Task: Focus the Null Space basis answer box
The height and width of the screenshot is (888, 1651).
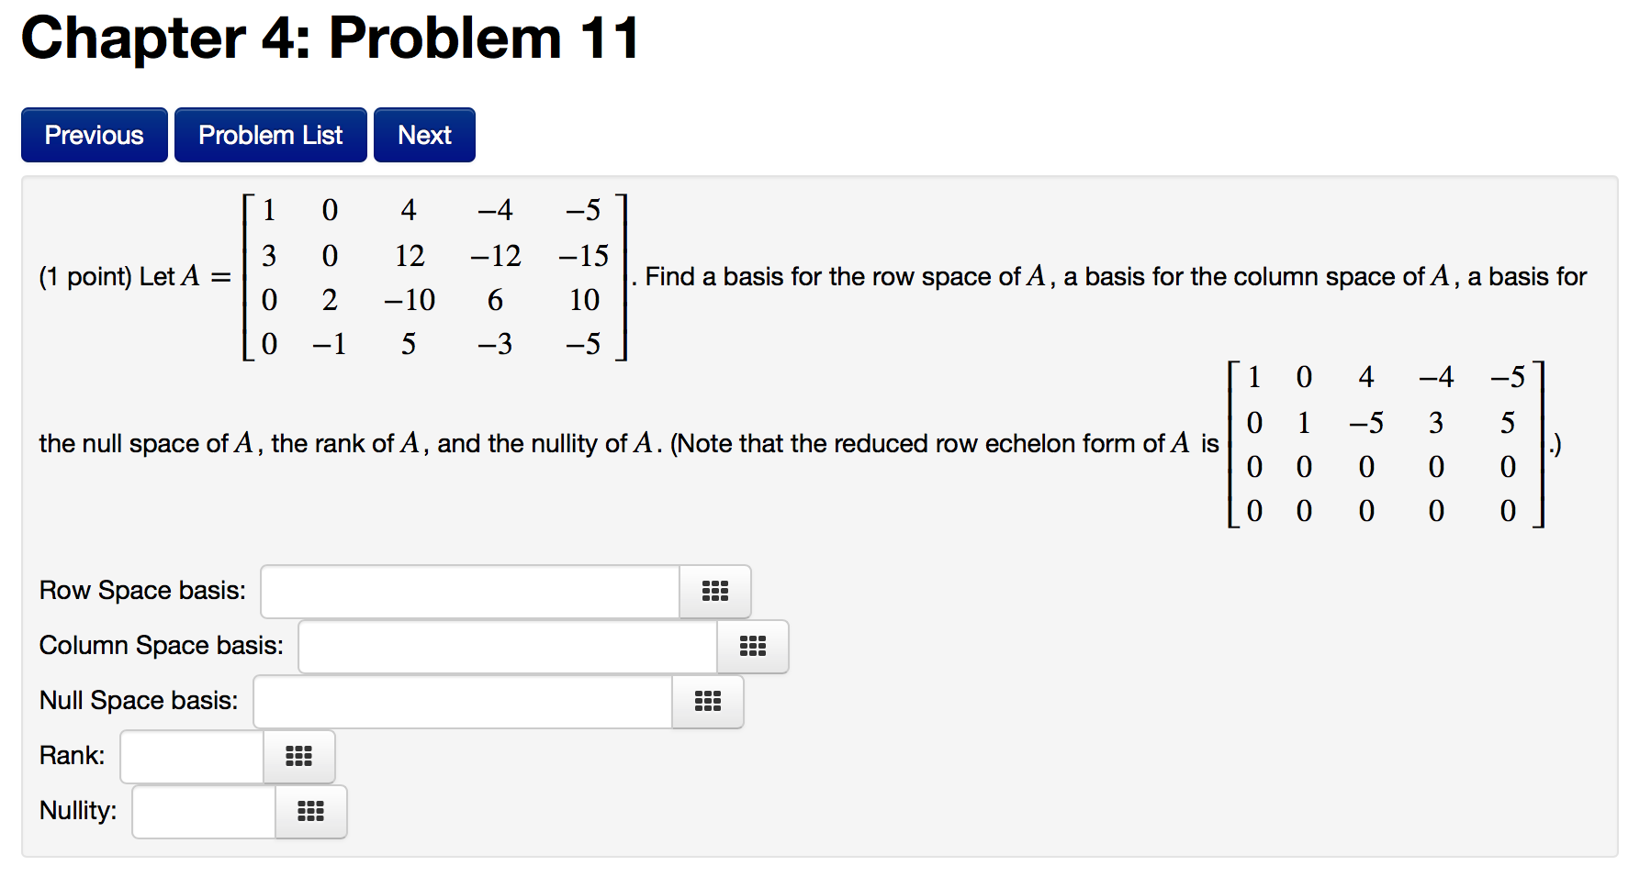Action: coord(463,702)
